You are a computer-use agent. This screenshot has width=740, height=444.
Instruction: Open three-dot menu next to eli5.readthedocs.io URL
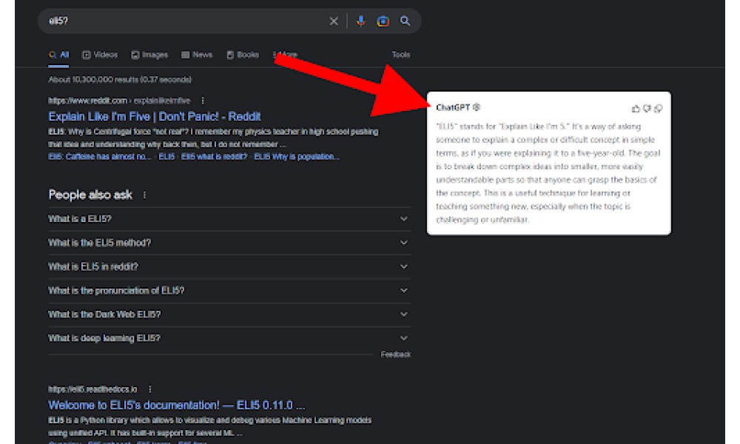pos(150,389)
